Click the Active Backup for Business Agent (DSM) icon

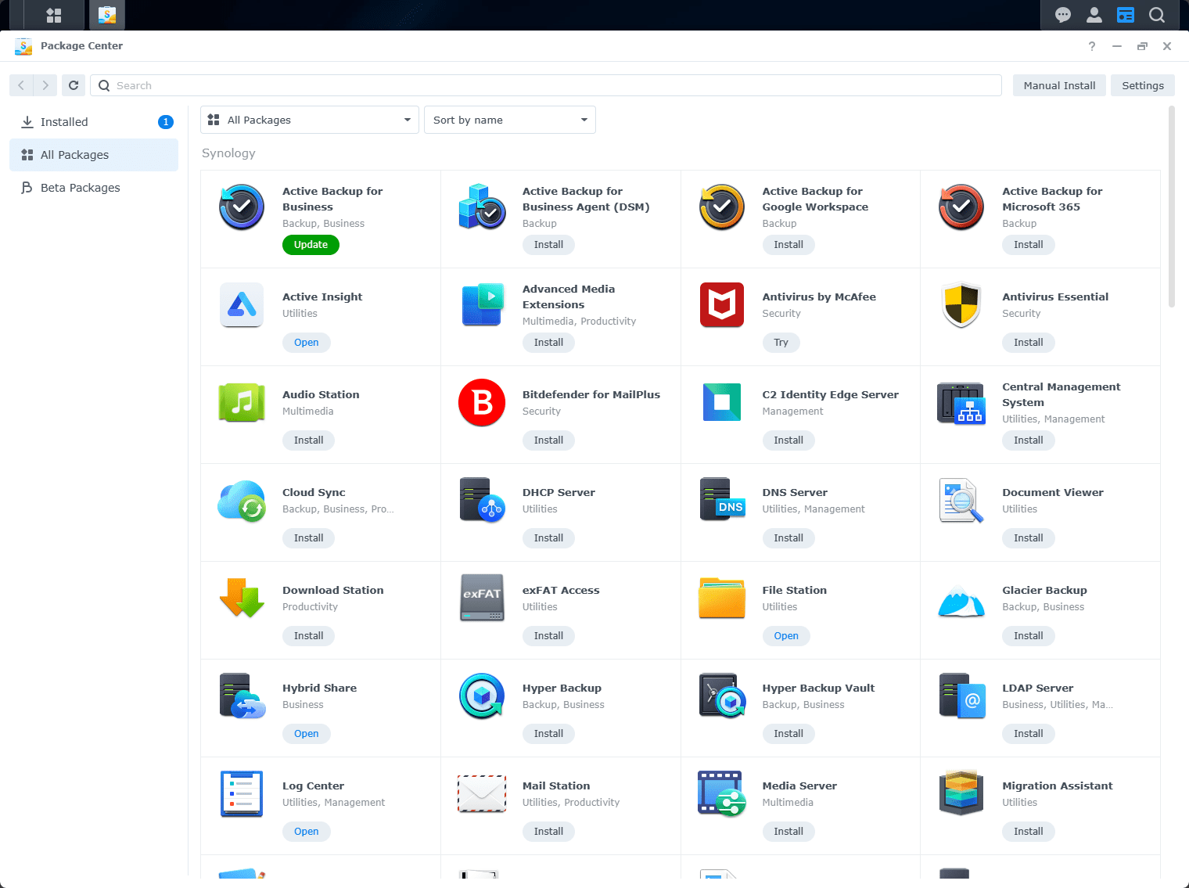pyautogui.click(x=482, y=207)
